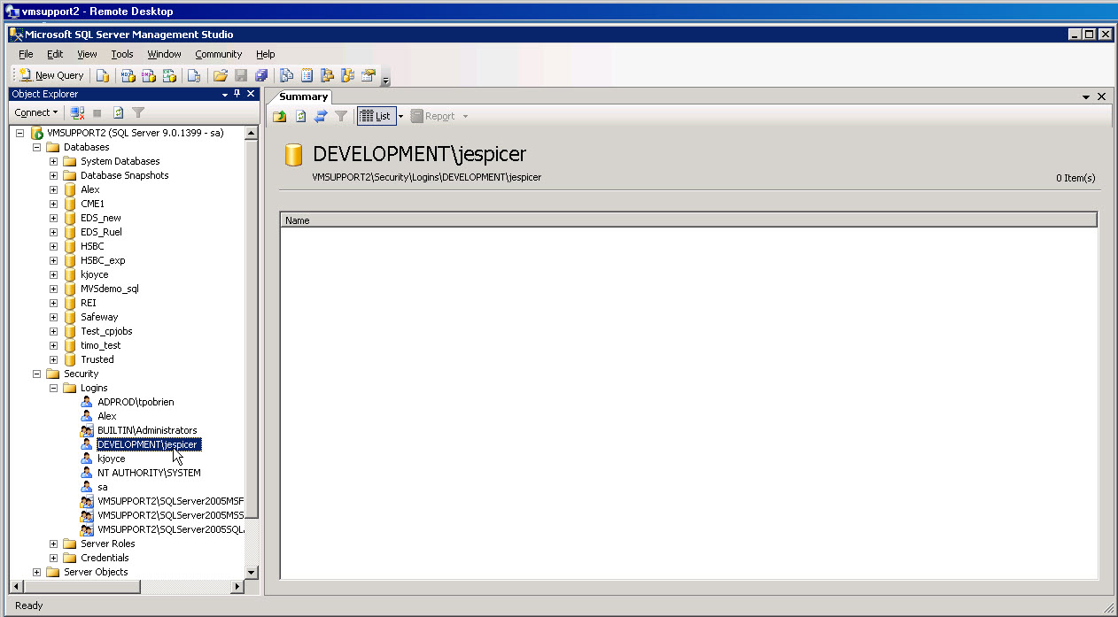
Task: Click the Refresh icon in Summary toolbar
Action: click(300, 116)
